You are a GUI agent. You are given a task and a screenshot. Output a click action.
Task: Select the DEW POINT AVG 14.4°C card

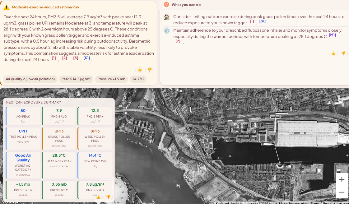pyautogui.click(x=95, y=165)
